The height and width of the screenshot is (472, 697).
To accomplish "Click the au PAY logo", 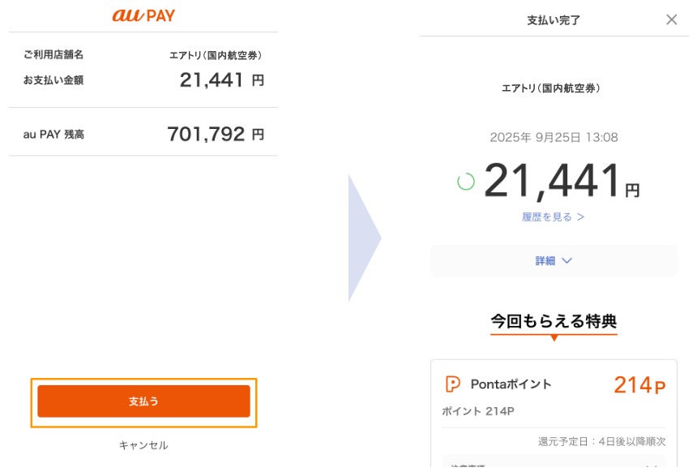I will [x=143, y=15].
